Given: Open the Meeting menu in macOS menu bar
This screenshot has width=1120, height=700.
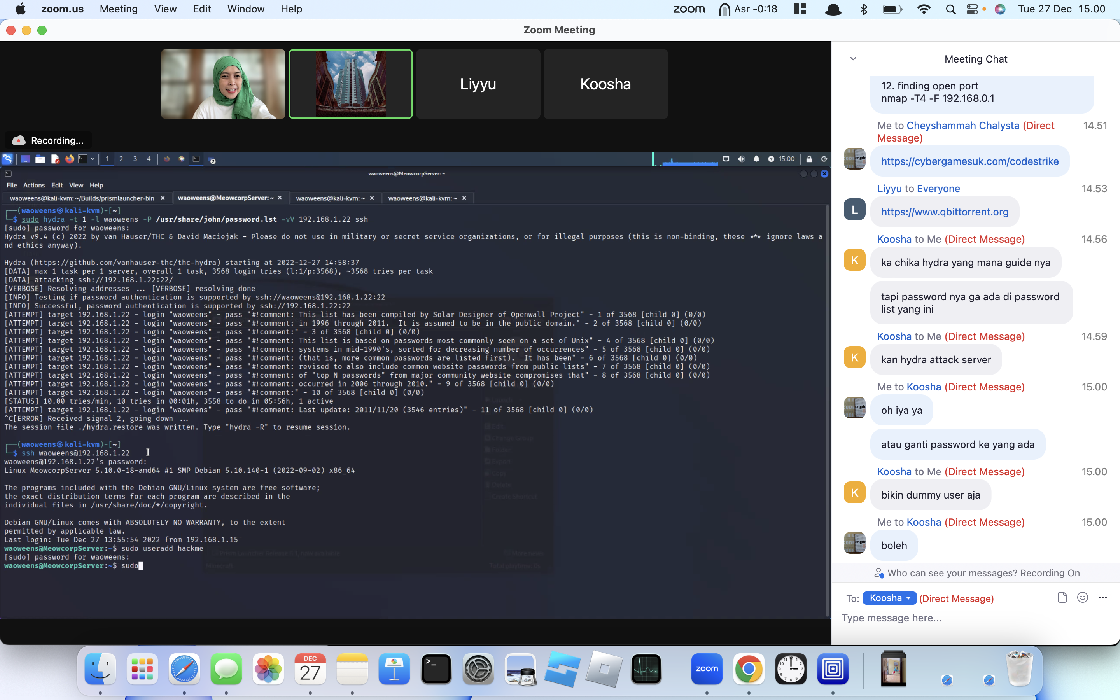Looking at the screenshot, I should (119, 9).
